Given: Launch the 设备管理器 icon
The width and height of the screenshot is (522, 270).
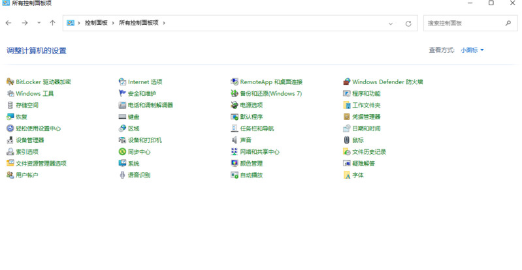Looking at the screenshot, I should [x=10, y=140].
